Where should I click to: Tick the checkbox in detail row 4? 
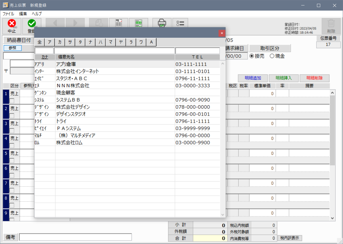(x=12, y=145)
